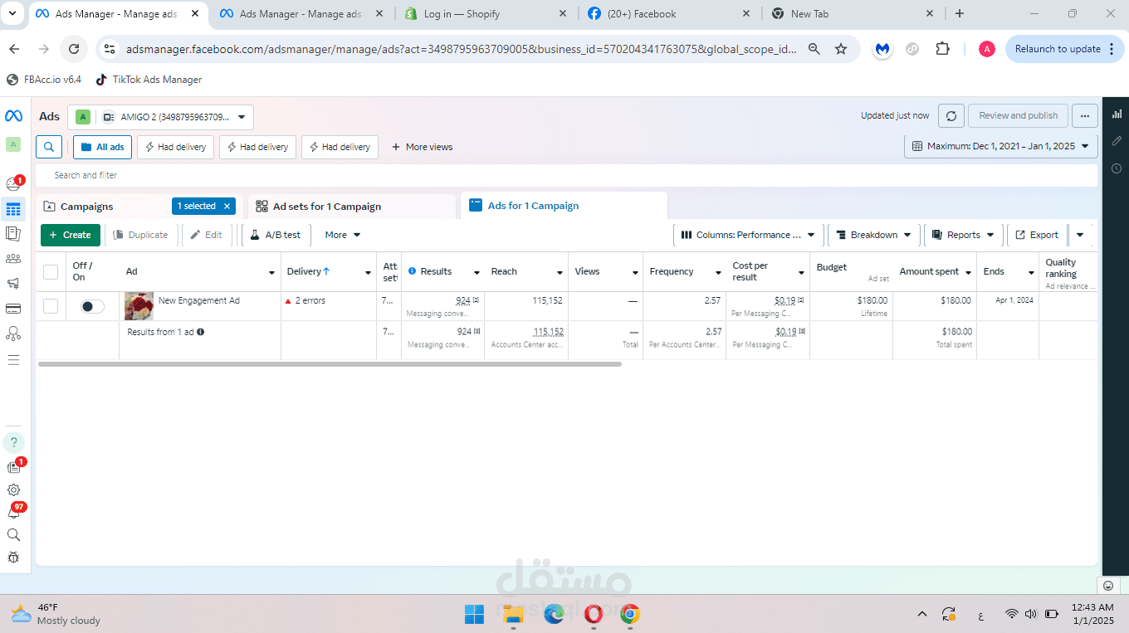The image size is (1129, 633).
Task: Check the New Engagement Ad row checkbox
Action: tap(51, 306)
